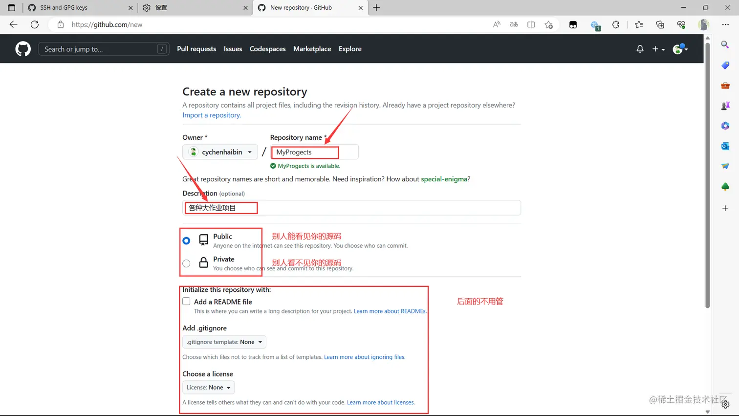Open the Edge profile avatar
Screen dimensions: 739x416
(x=703, y=24)
